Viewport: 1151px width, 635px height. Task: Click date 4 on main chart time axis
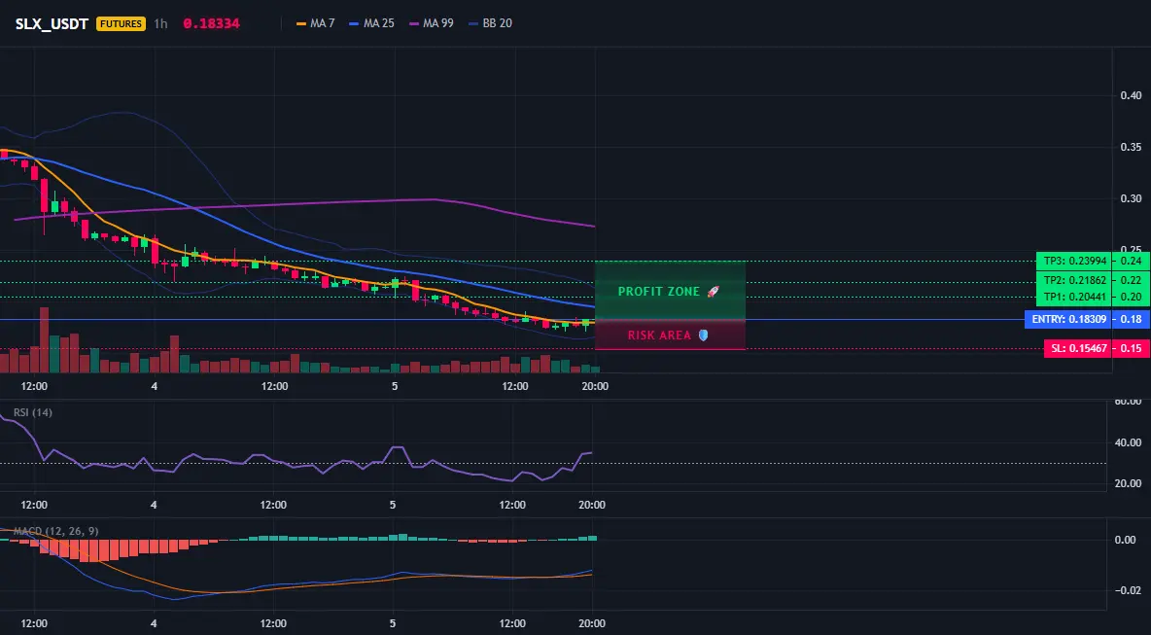tap(155, 386)
